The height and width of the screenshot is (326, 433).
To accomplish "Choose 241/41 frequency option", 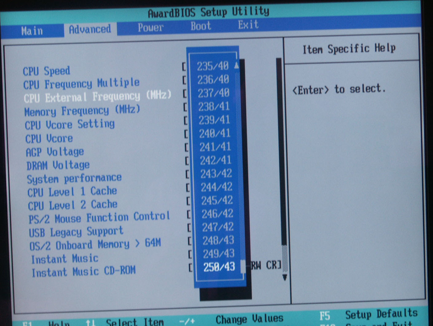I will tap(215, 147).
